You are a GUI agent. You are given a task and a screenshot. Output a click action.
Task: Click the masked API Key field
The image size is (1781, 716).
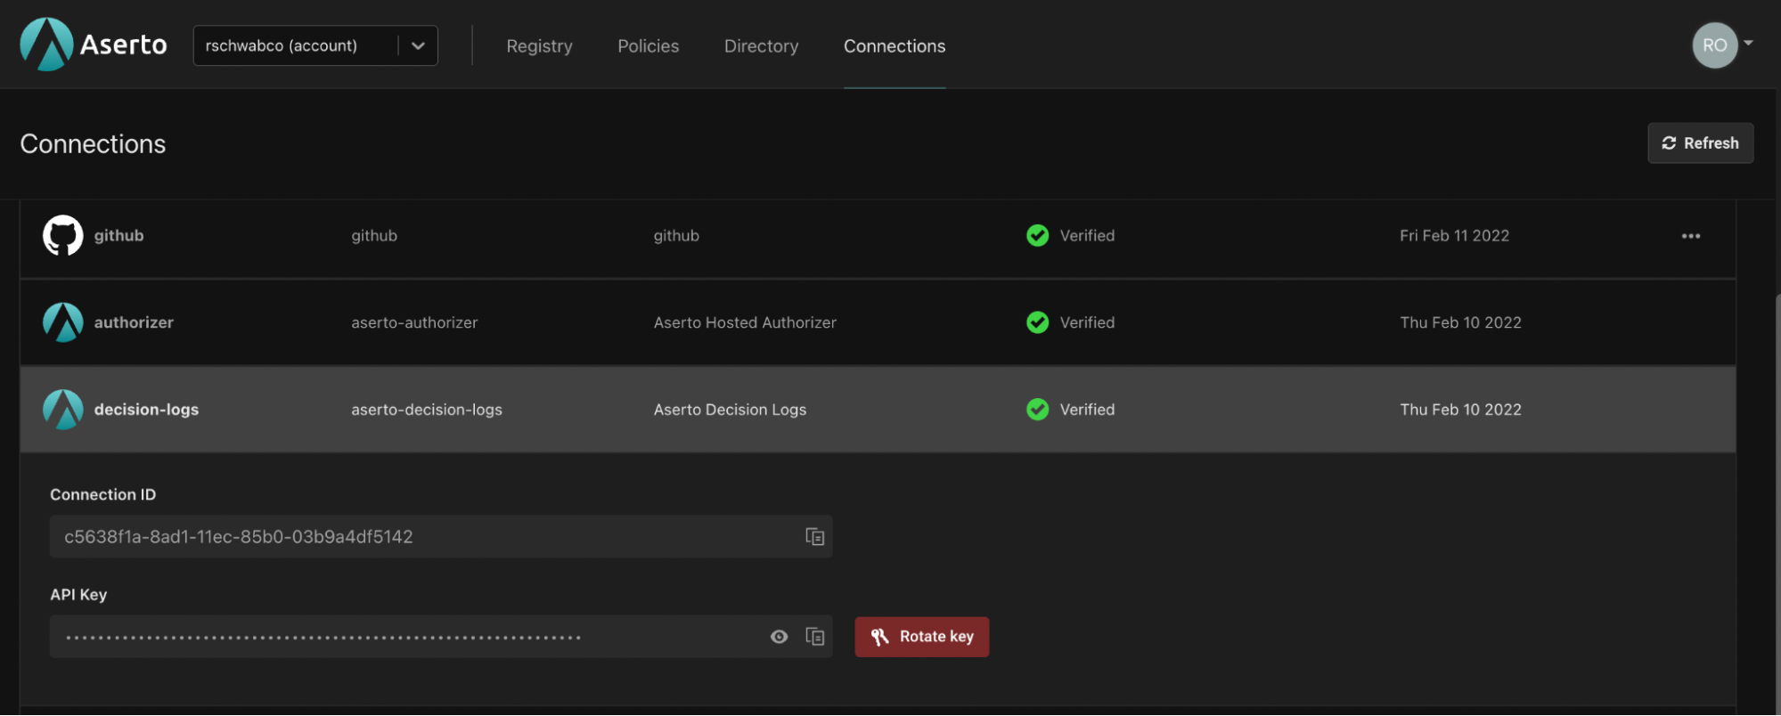(x=441, y=637)
